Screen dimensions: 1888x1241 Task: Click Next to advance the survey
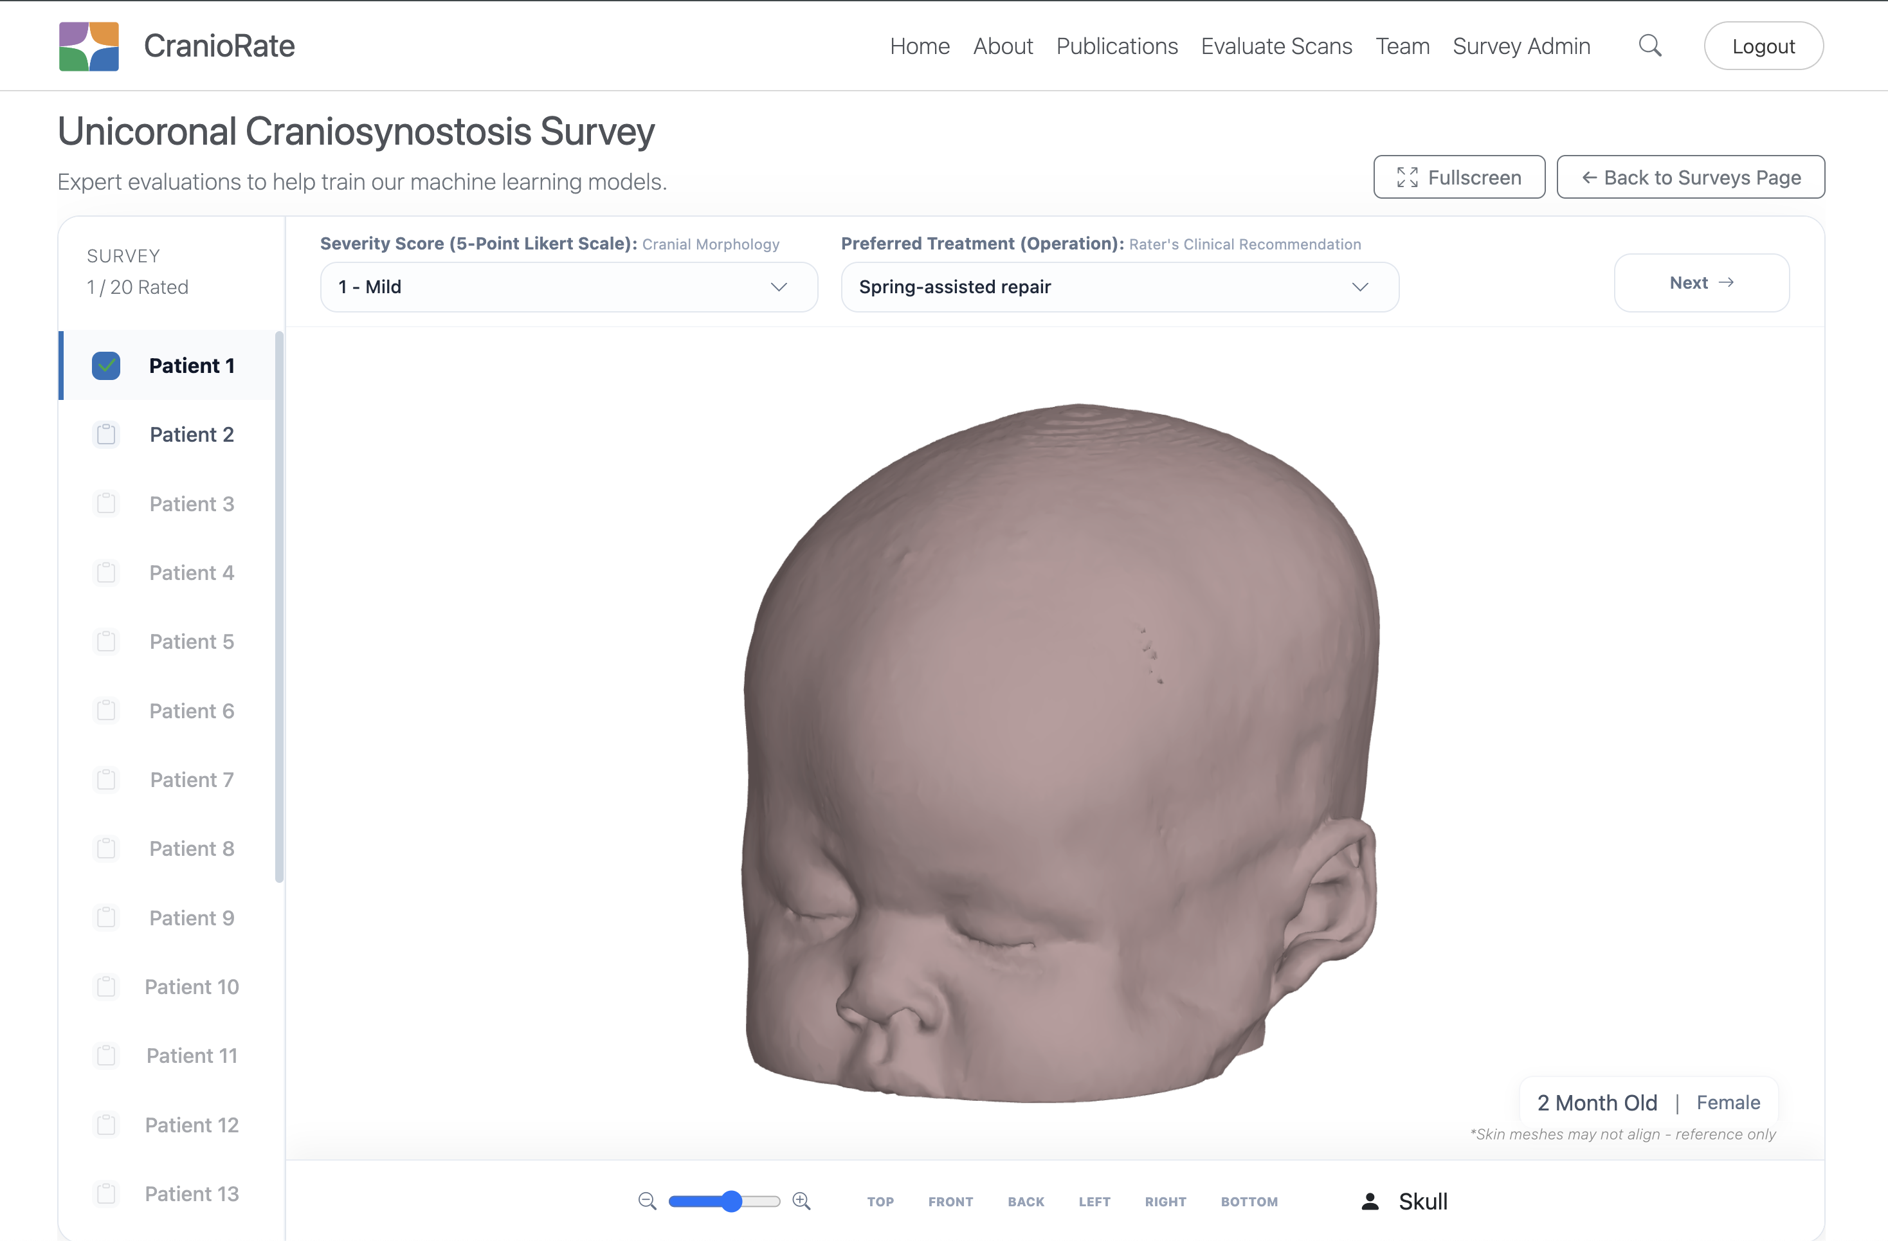coord(1702,283)
